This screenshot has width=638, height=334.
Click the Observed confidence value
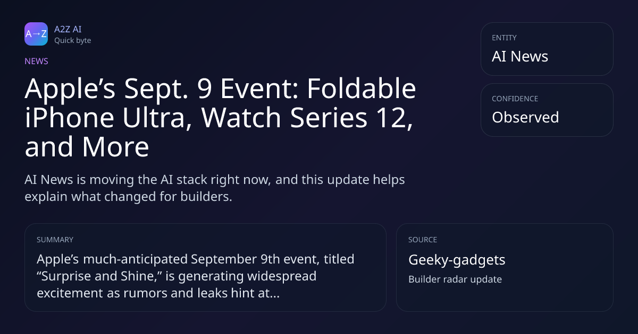[525, 117]
